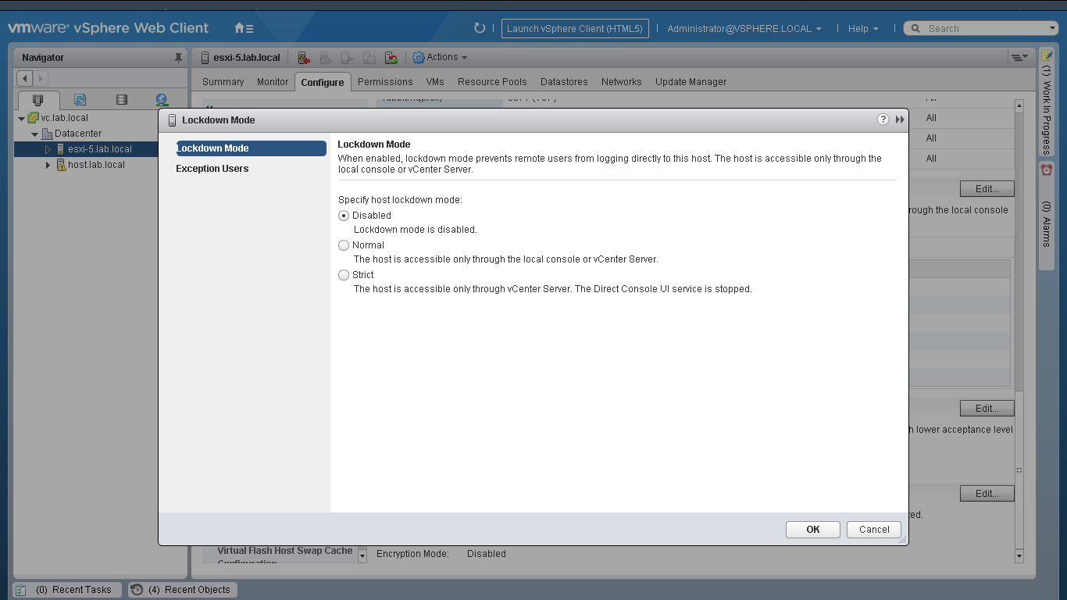Expand the host.lab.local tree node
Image resolution: width=1067 pixels, height=600 pixels.
(x=48, y=165)
